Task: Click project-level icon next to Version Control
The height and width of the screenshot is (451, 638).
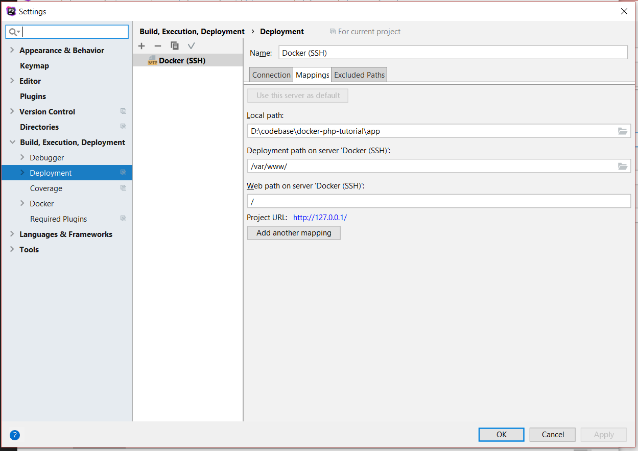Action: [123, 111]
